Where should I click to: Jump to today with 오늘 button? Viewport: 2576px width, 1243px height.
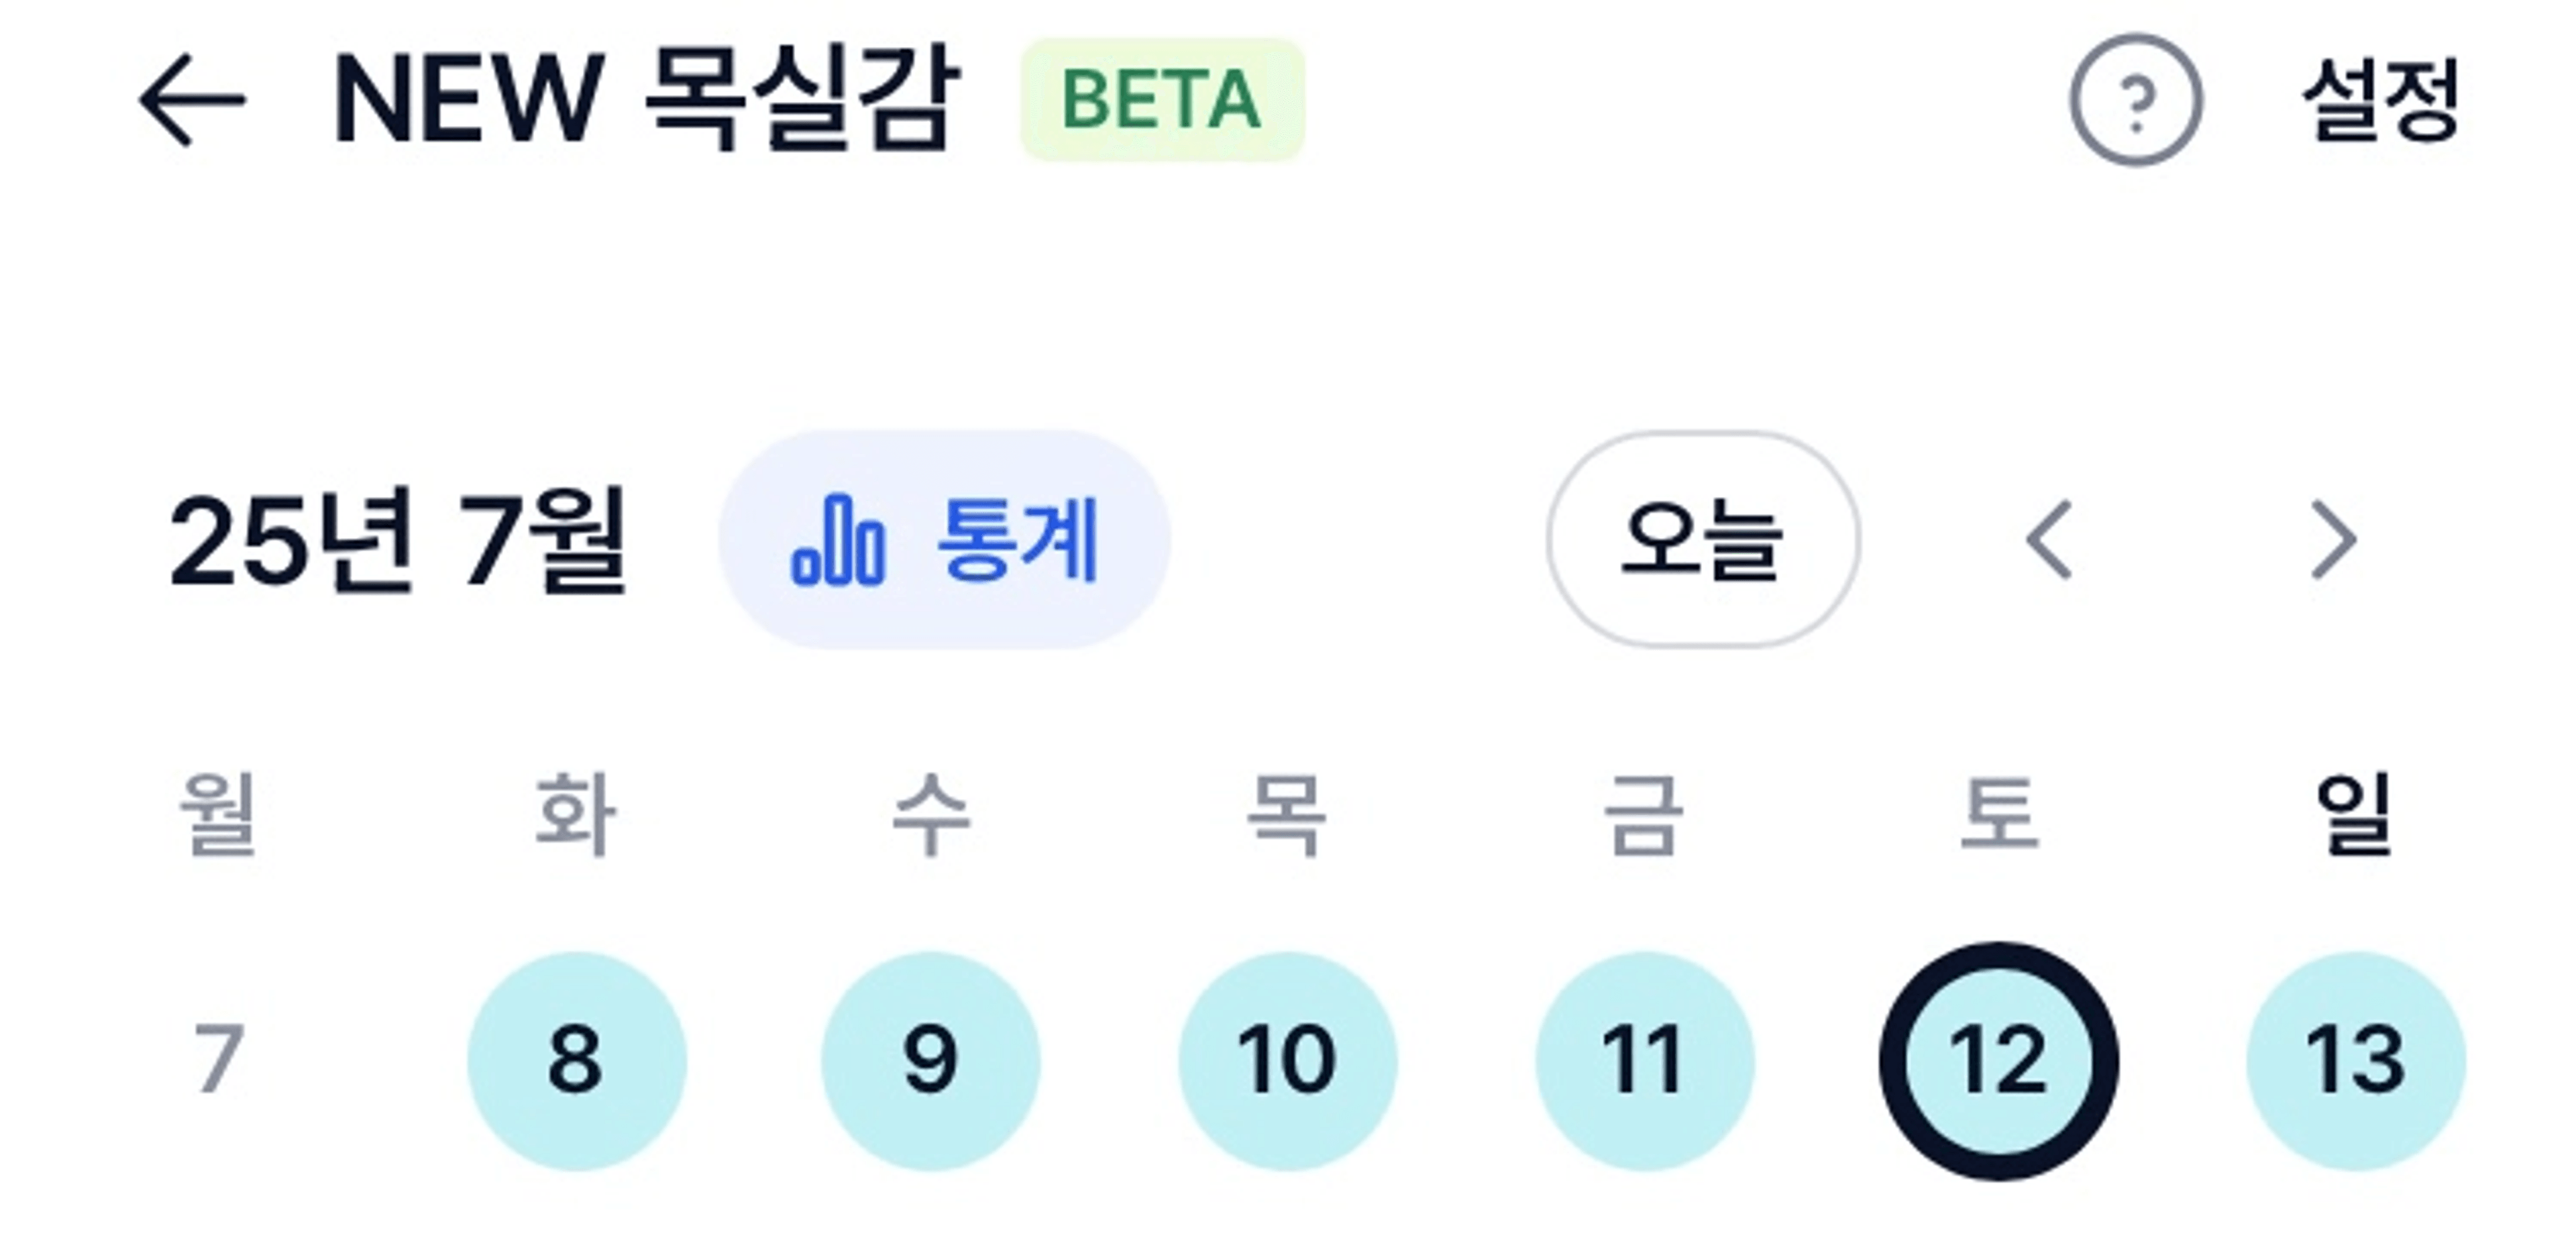pos(1703,540)
